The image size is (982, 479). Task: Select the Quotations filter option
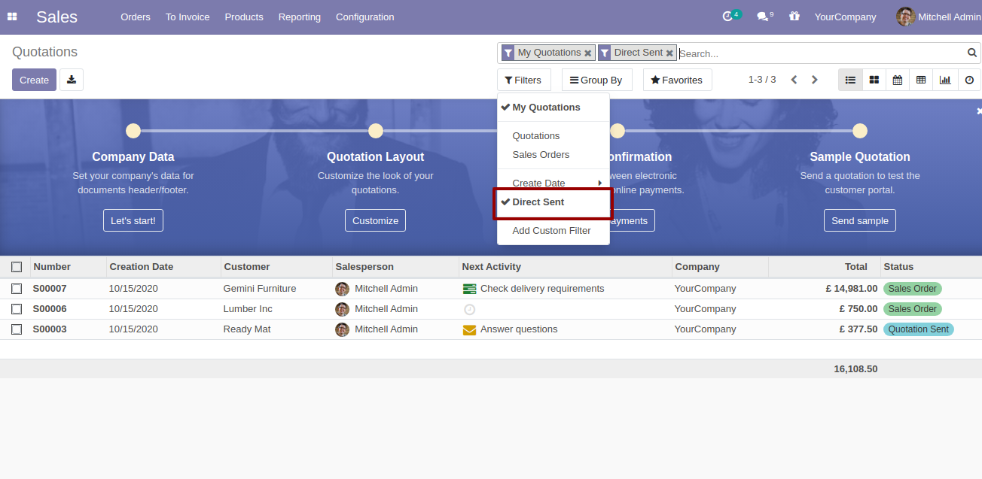pos(554,136)
